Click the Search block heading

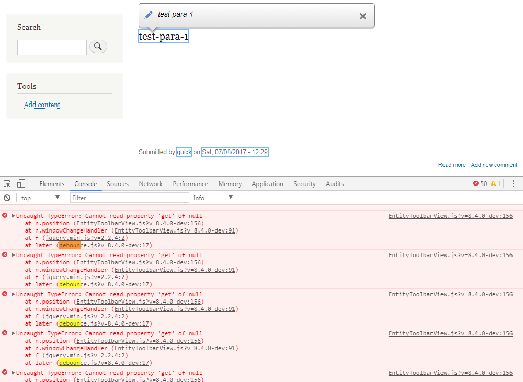[x=29, y=27]
